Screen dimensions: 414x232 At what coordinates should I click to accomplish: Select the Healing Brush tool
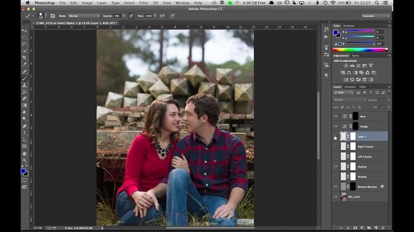(x=25, y=72)
